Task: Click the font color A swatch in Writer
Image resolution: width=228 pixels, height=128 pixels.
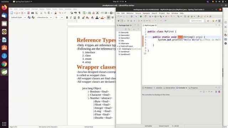Action: coord(97,17)
